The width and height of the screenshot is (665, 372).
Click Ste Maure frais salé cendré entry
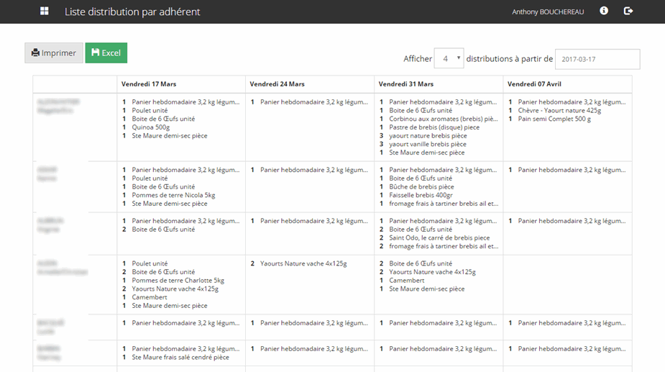(180, 357)
